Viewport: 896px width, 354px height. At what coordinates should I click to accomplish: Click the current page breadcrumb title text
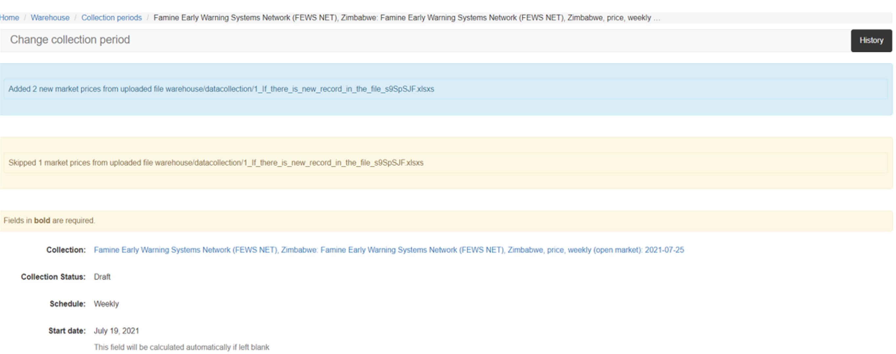(402, 18)
